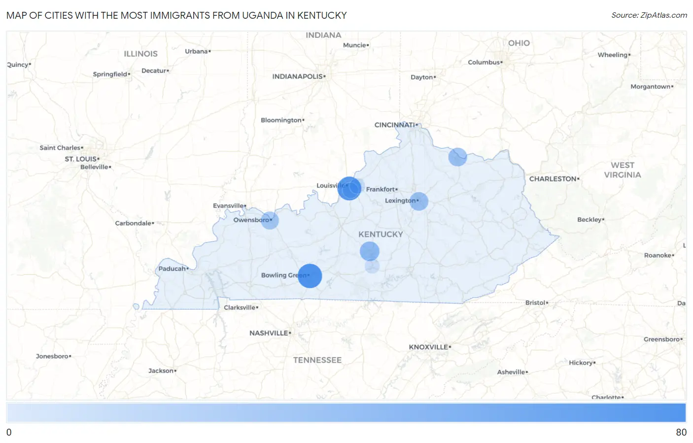Click the CHARLESTON city label

pyautogui.click(x=553, y=179)
